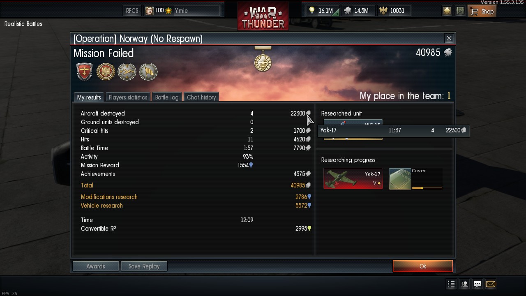The width and height of the screenshot is (526, 296).
Task: Click the hanging gold medal at top center
Action: pos(263,59)
